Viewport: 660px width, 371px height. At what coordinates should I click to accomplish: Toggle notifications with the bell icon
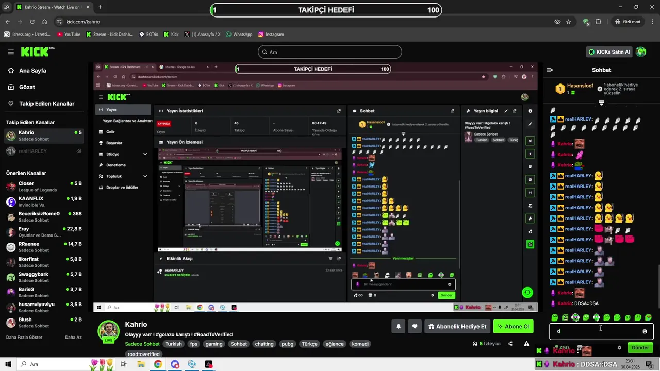[398, 326]
